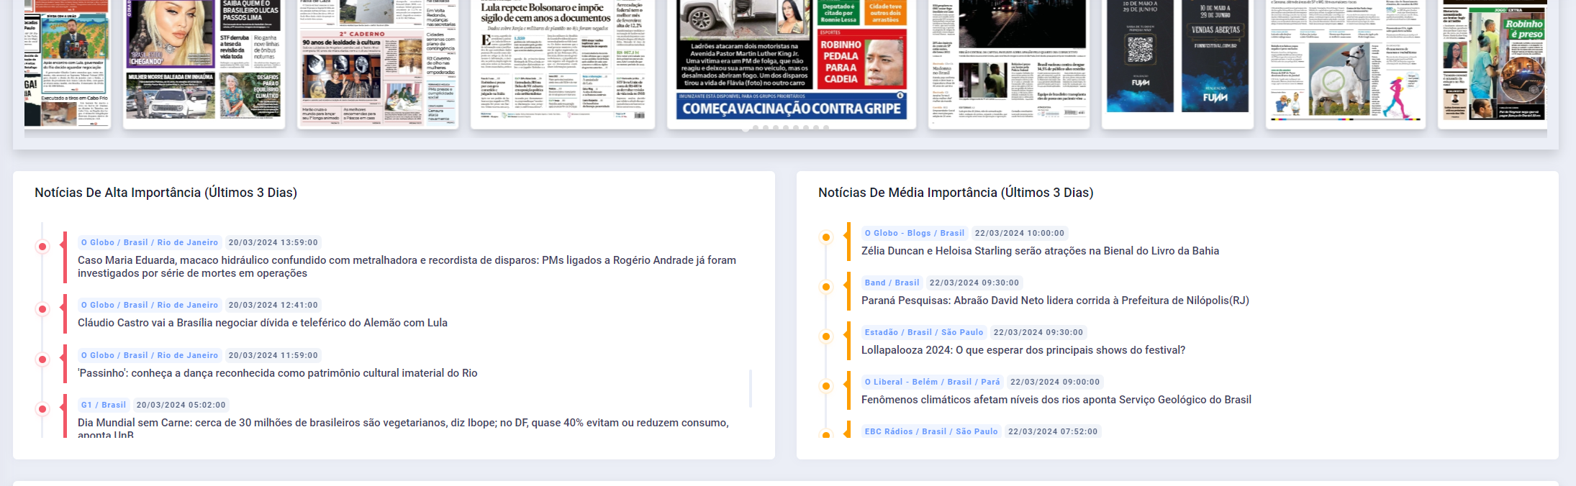Click 'O Globo / Brasil / Rio de Janeiro' tag dated 13:59:00
This screenshot has width=1576, height=486.
(150, 242)
